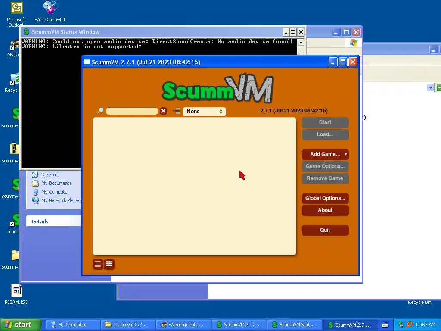
Task: Open Desktop in the Explorer side panel
Action: (50, 175)
